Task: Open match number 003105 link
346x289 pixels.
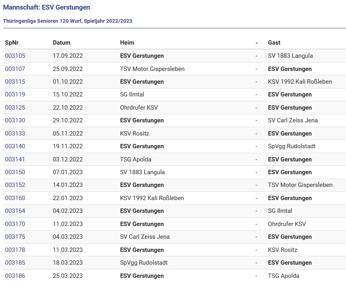Action: (15, 56)
